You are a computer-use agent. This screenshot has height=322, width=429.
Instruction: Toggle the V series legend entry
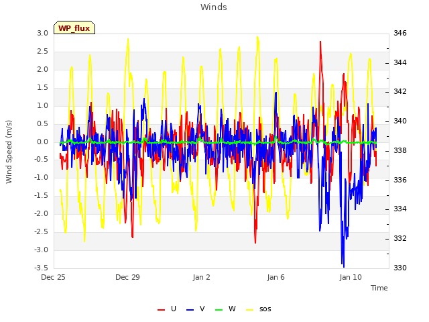point(195,309)
